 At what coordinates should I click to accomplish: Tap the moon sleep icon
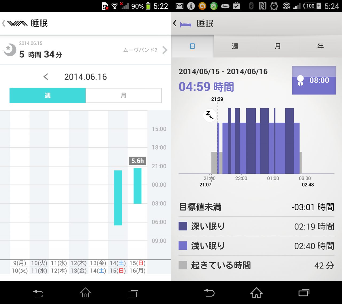10,50
